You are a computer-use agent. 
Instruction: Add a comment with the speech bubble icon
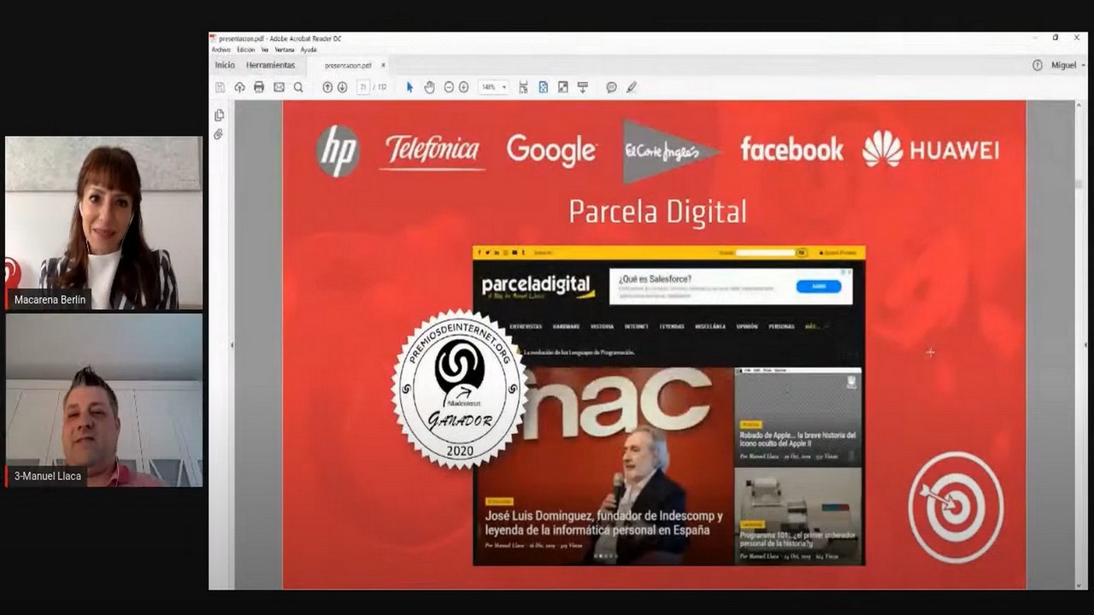tap(611, 87)
